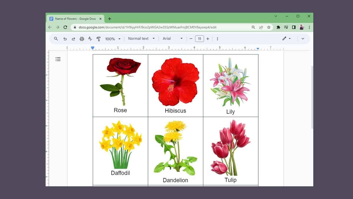Open the More options three-dot menu
Viewport: 353px width, 199px height.
point(217,39)
